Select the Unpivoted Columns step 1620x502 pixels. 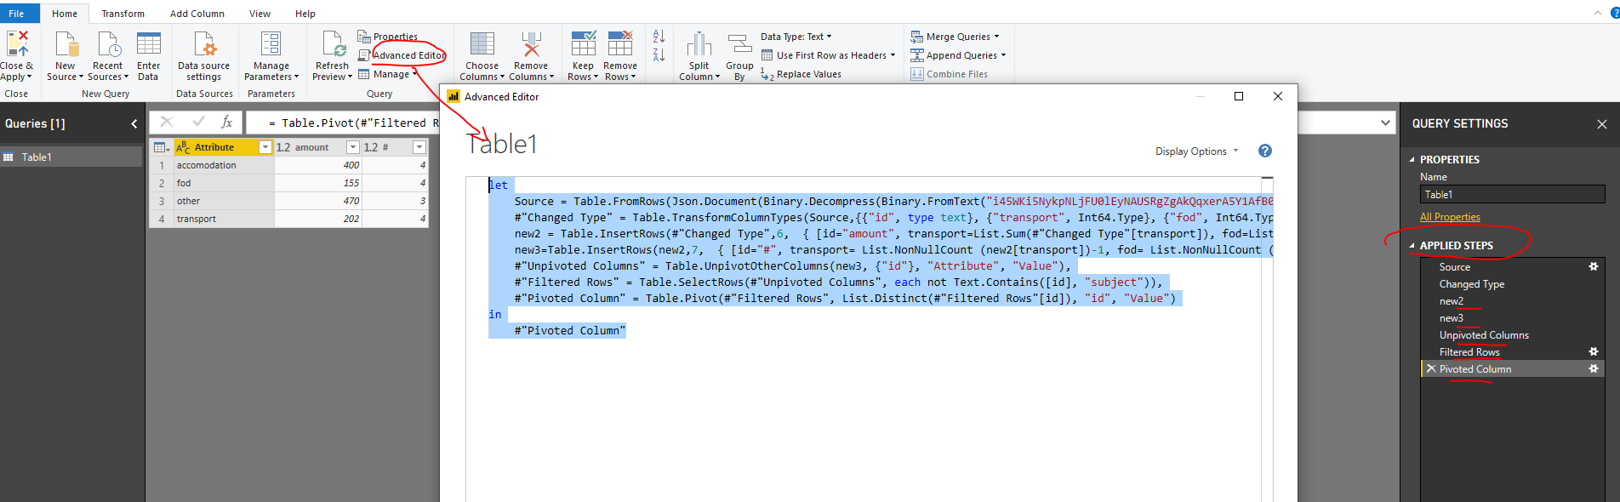click(1484, 335)
